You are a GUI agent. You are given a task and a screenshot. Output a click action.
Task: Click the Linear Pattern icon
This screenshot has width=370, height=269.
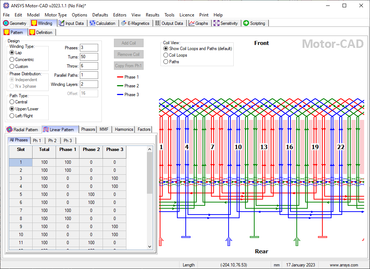[x=46, y=129]
